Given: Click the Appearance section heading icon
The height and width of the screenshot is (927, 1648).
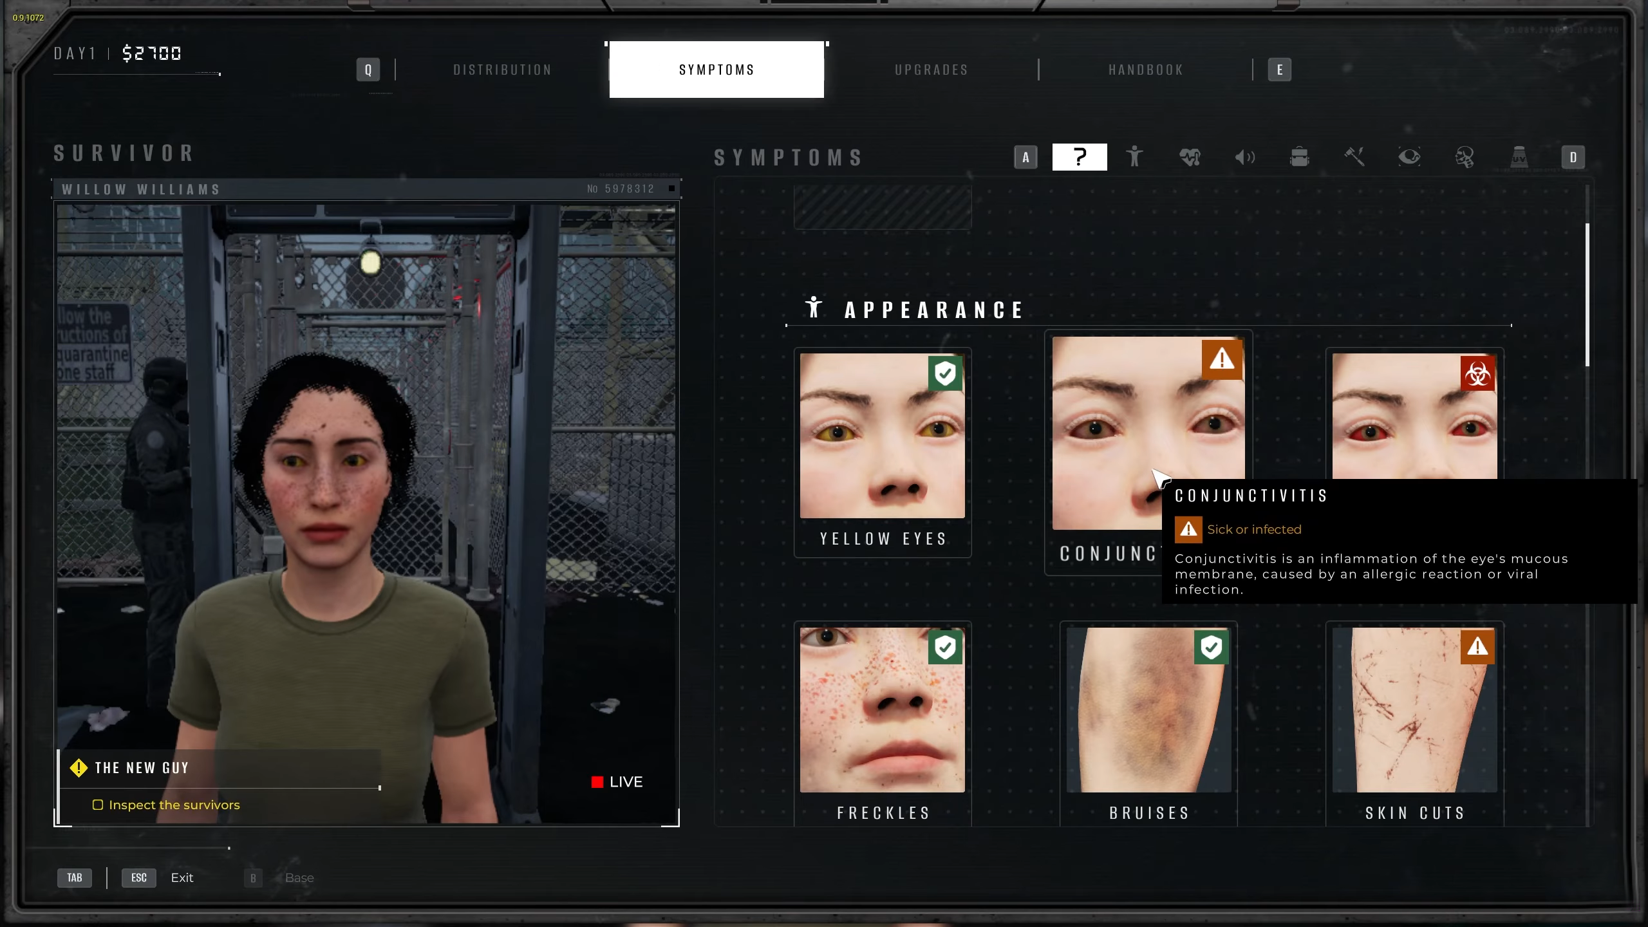Looking at the screenshot, I should [x=814, y=307].
